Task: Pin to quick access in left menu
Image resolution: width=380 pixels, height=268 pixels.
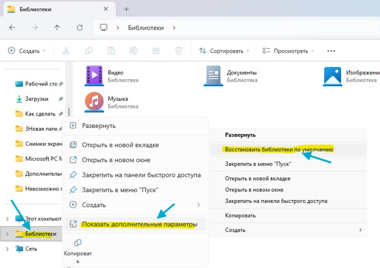Action: tap(135, 175)
